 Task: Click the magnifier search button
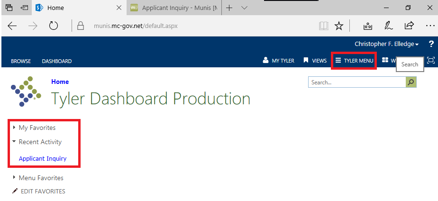click(x=411, y=82)
